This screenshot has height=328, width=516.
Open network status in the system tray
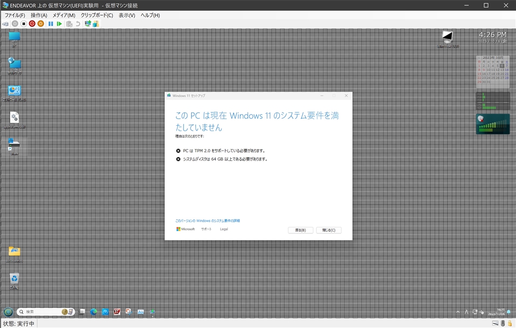[475, 312]
